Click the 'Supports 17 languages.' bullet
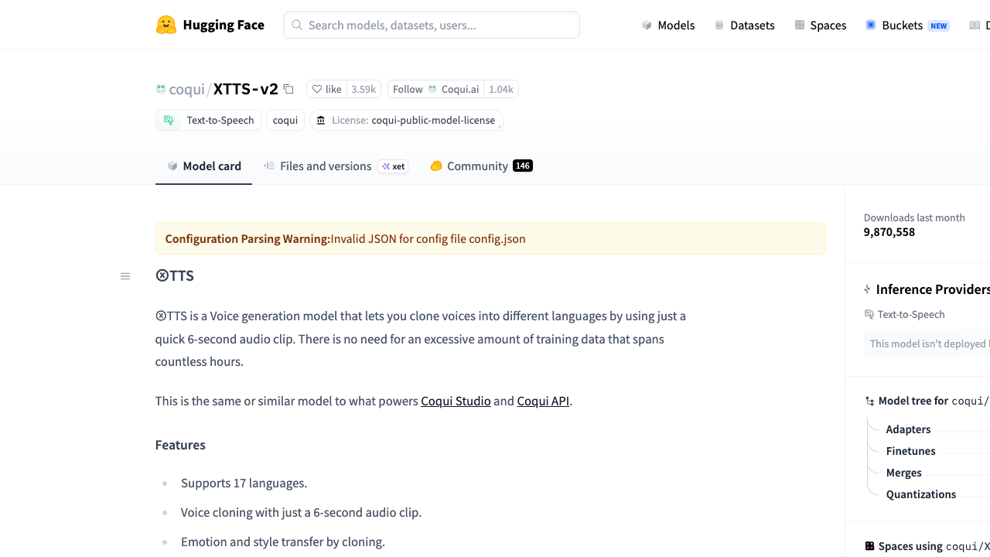990x557 pixels. pos(244,483)
